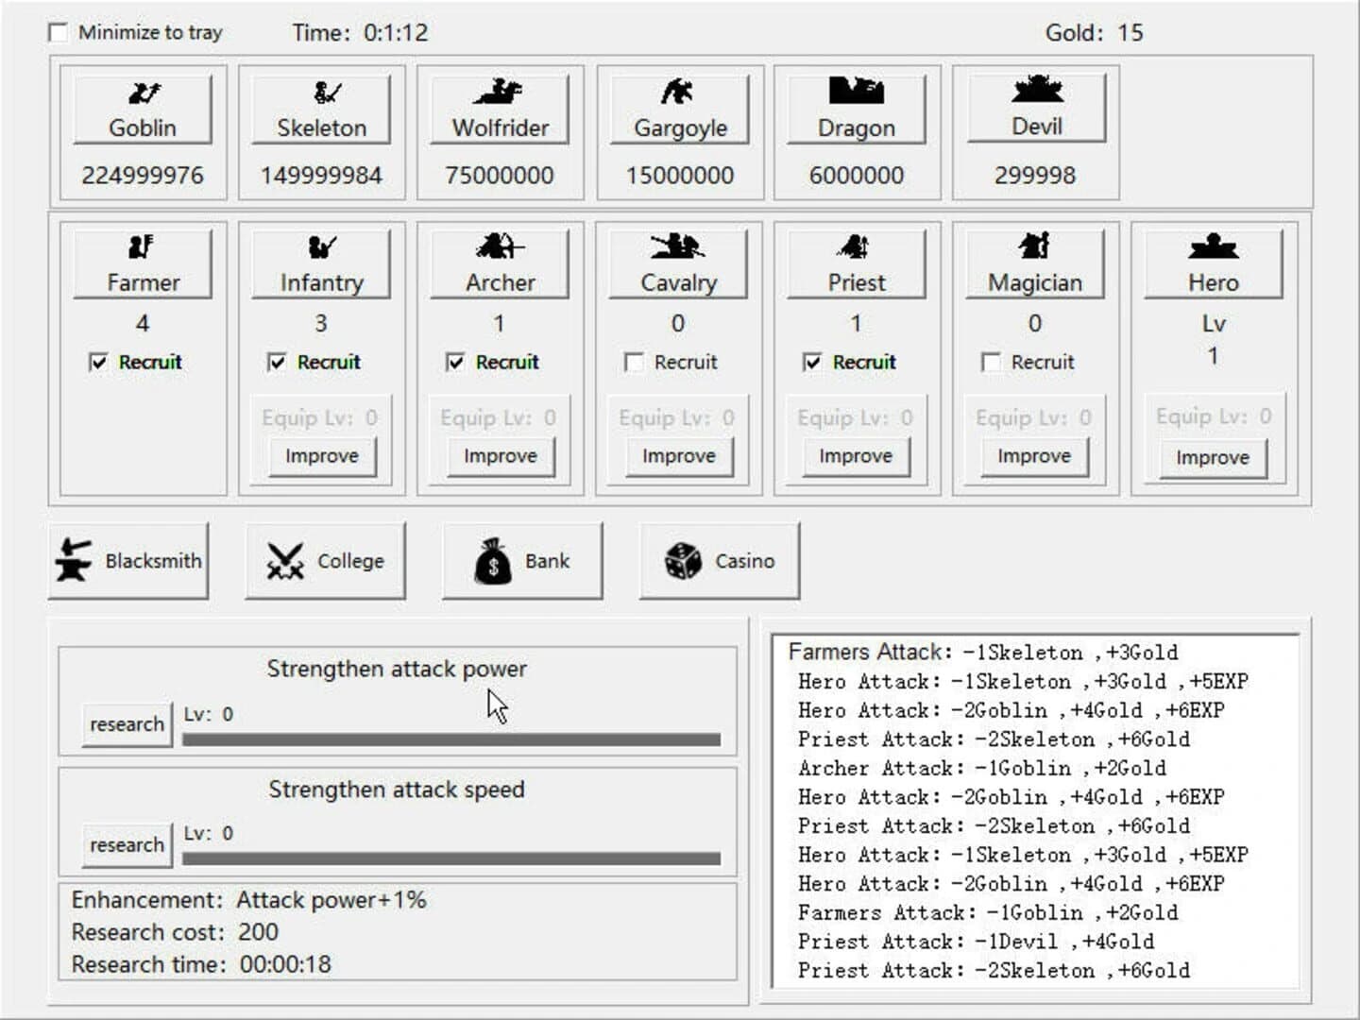The width and height of the screenshot is (1360, 1020).
Task: Click the Dragon monster icon
Action: [856, 91]
